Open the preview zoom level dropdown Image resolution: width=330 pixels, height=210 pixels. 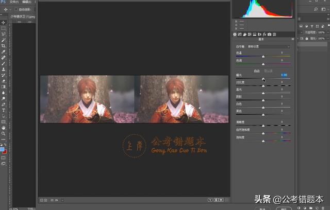[62, 200]
